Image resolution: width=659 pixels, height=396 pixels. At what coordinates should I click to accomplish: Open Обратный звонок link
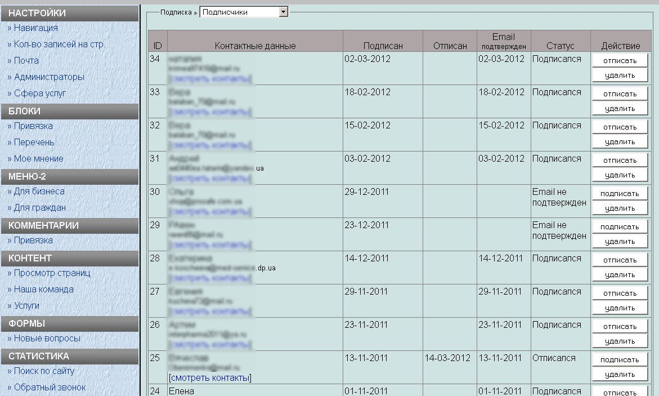tap(50, 387)
